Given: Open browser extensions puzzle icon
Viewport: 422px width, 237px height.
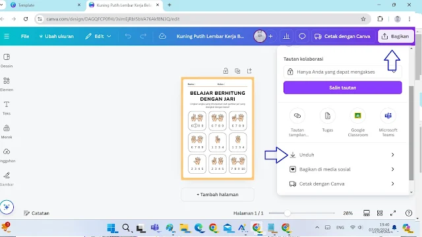Looking at the screenshot, I should point(380,19).
